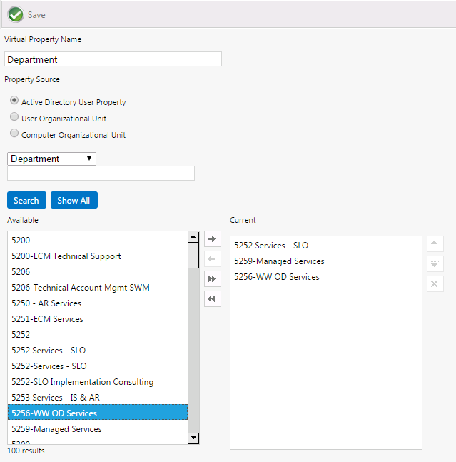
Task: Open the Department dropdown
Action: [x=51, y=159]
